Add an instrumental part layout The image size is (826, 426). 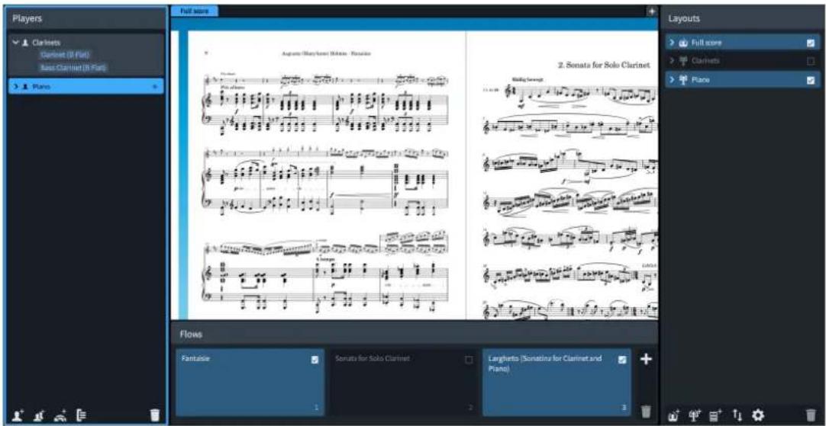click(x=695, y=415)
